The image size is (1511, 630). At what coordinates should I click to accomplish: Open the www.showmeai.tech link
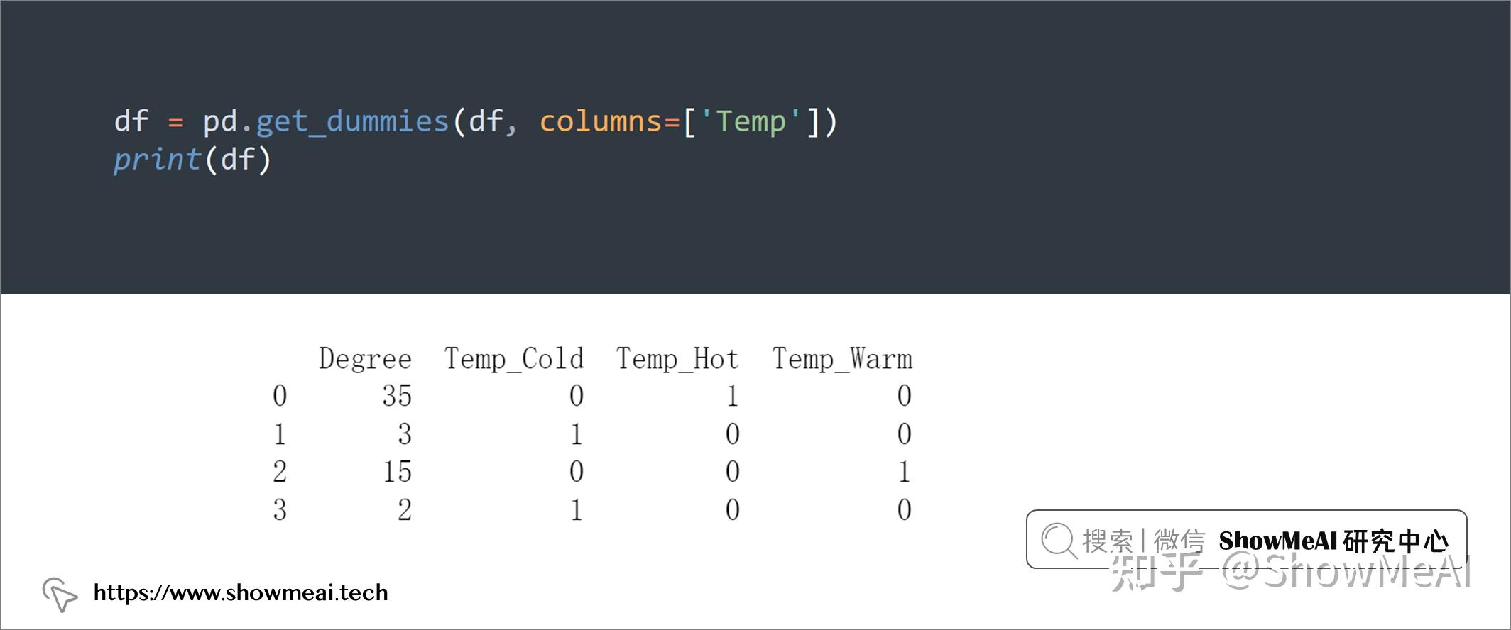click(241, 593)
